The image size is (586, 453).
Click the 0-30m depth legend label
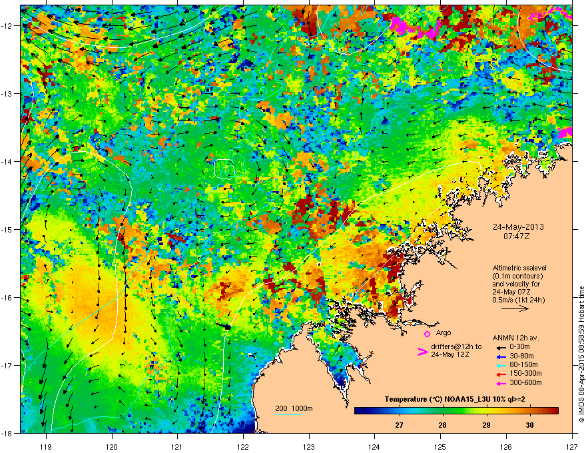[x=519, y=347]
